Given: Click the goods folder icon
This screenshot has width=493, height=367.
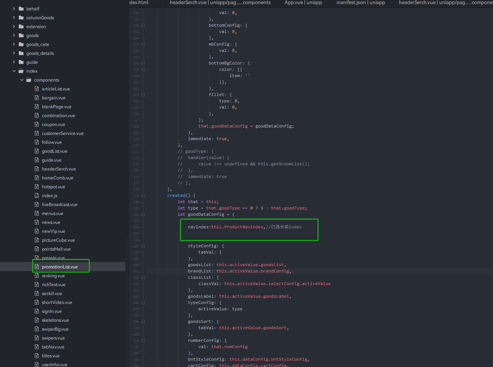Looking at the screenshot, I should 21,35.
